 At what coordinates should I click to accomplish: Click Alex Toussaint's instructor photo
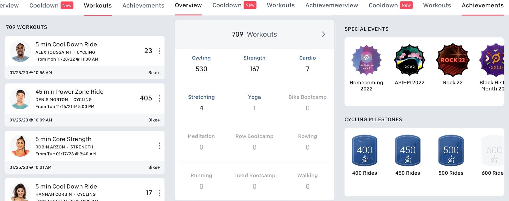coord(20,51)
